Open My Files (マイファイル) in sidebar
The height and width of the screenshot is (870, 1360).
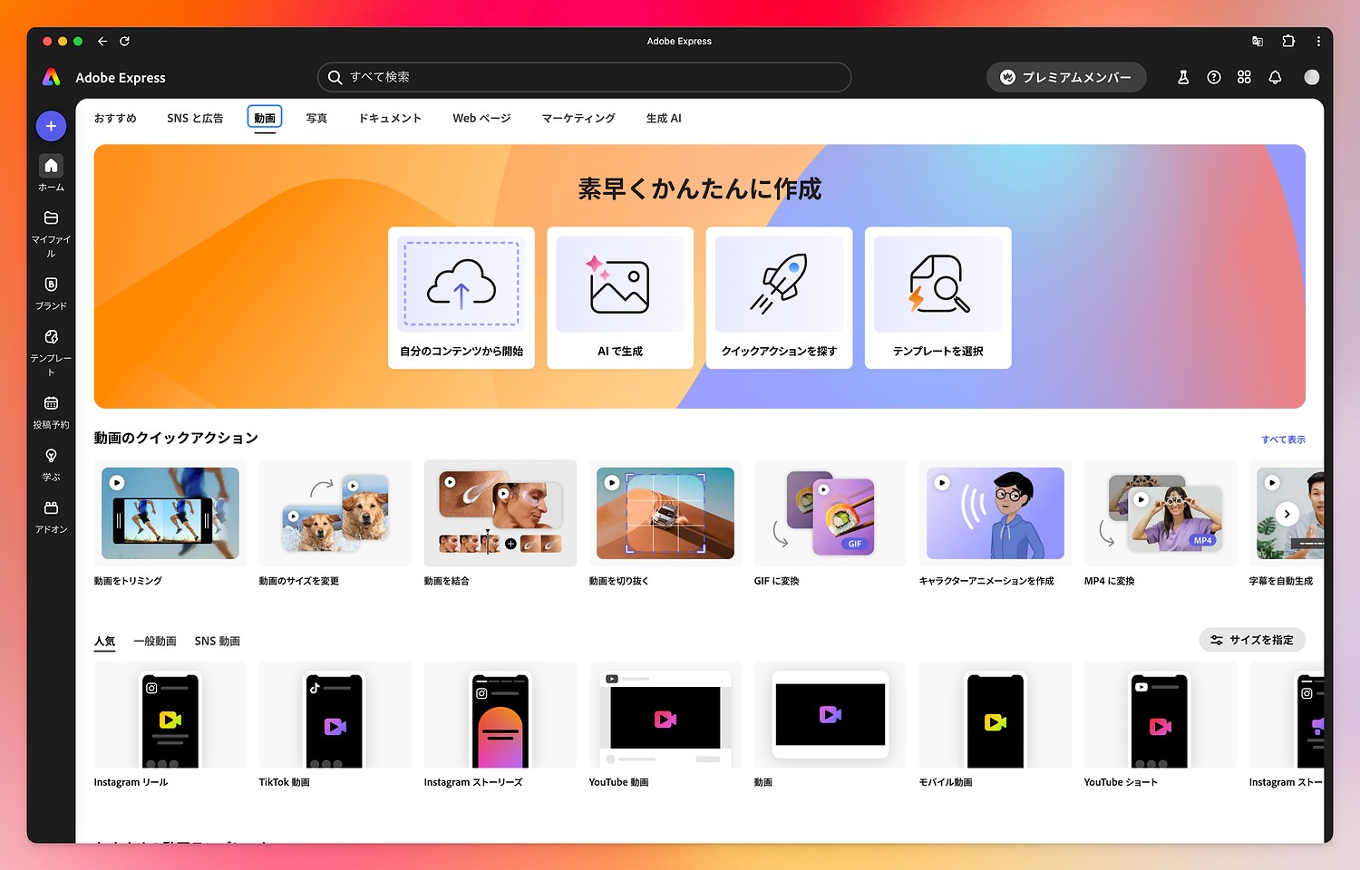click(x=51, y=218)
